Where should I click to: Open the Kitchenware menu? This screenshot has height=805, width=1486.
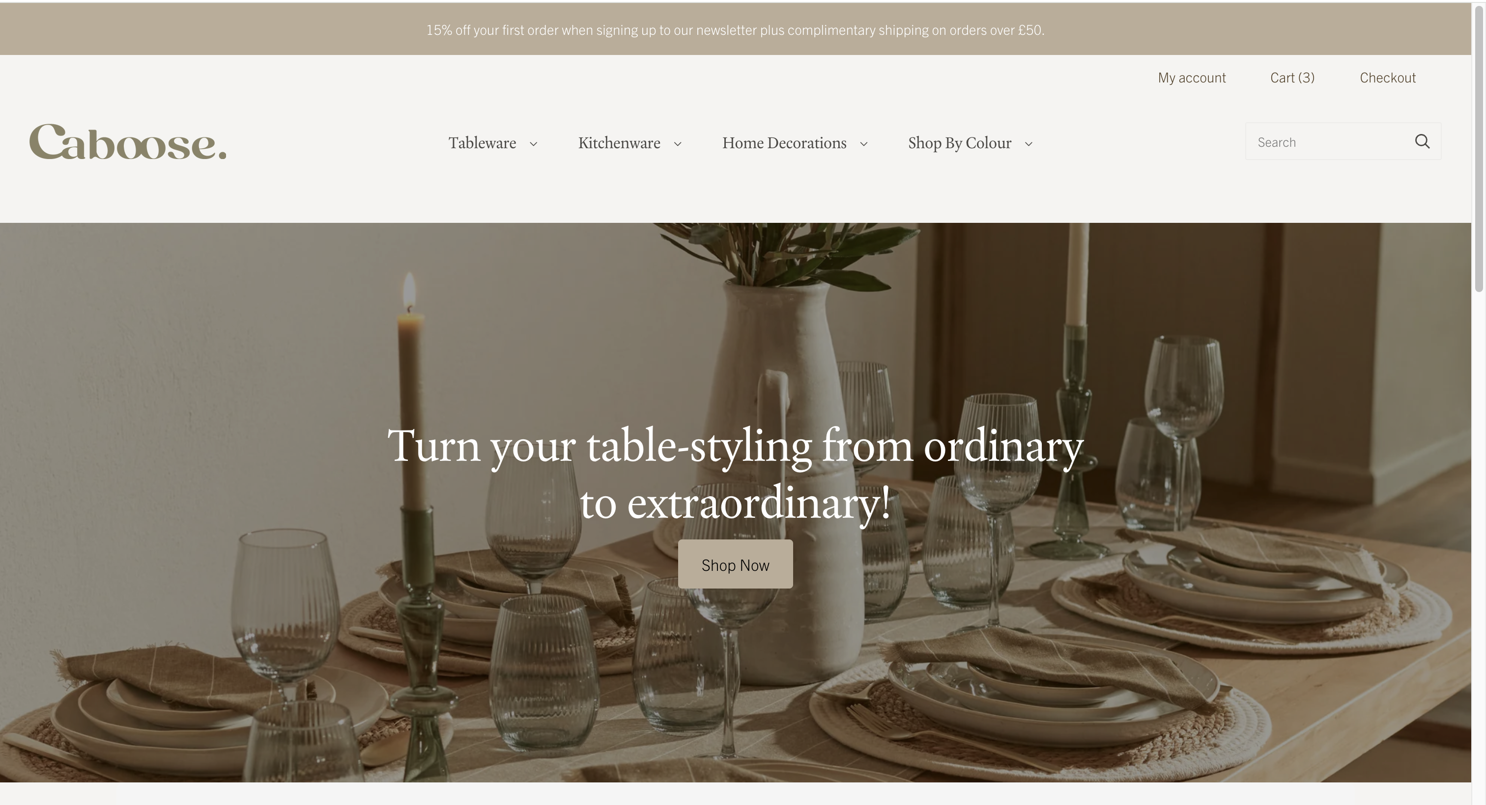tap(619, 143)
